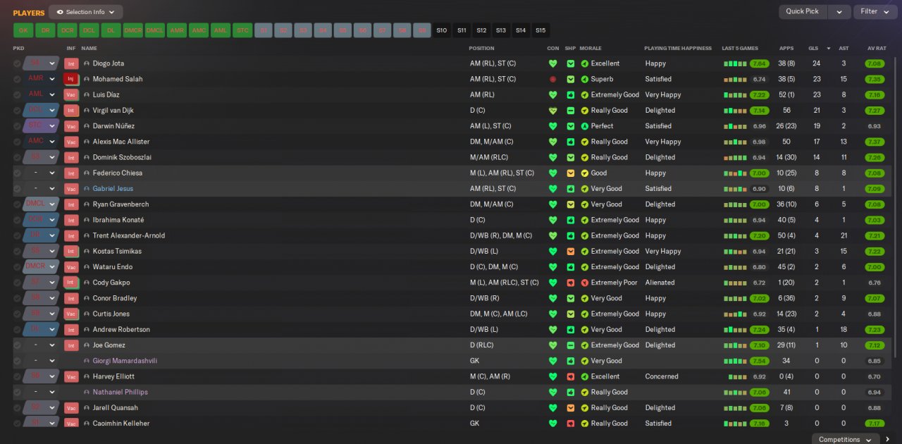Screen dimensions: 902x444
Task: Click the yellow condition heart for Virgil van Dijk
Action: tap(552, 111)
